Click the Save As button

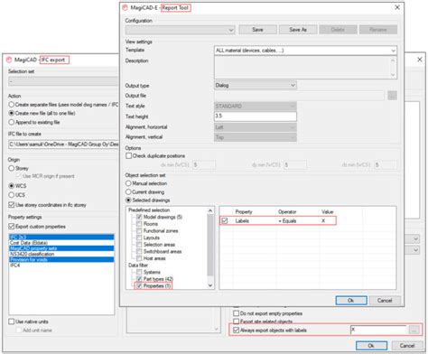tap(298, 30)
